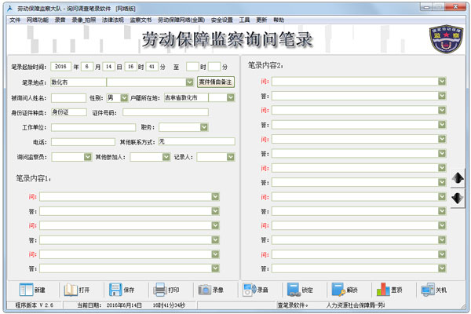Click the 被询问人姓名 name field

pyautogui.click(x=69, y=97)
